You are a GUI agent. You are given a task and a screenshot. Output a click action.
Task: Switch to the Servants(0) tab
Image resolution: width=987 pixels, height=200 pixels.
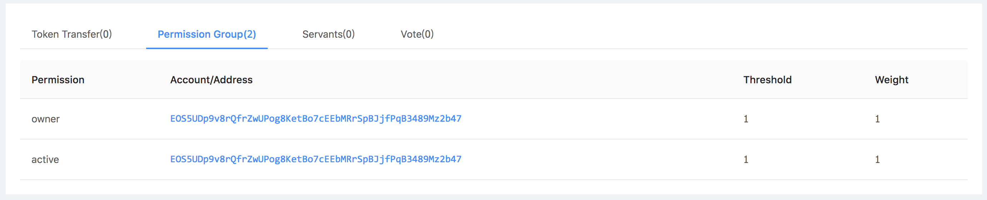point(328,35)
